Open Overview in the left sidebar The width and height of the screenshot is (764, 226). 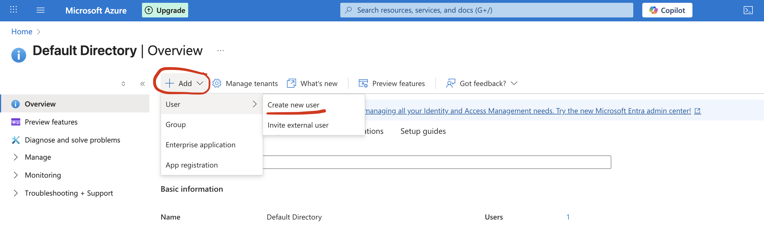tap(75, 104)
